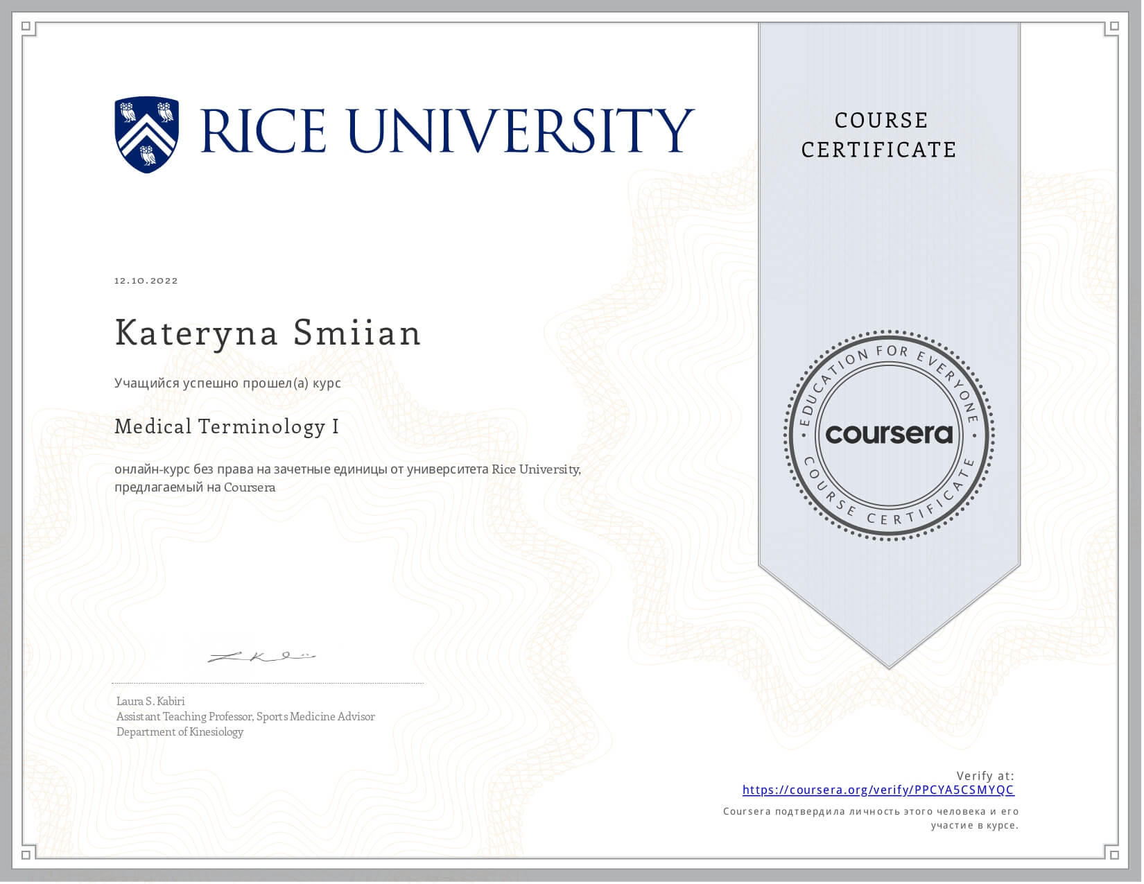Click the "coursera" wordmark inside the seal
Screen dimensions: 1144x884
pos(889,434)
